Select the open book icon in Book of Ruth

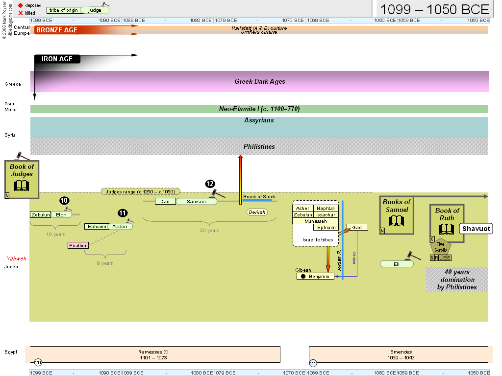tap(447, 229)
